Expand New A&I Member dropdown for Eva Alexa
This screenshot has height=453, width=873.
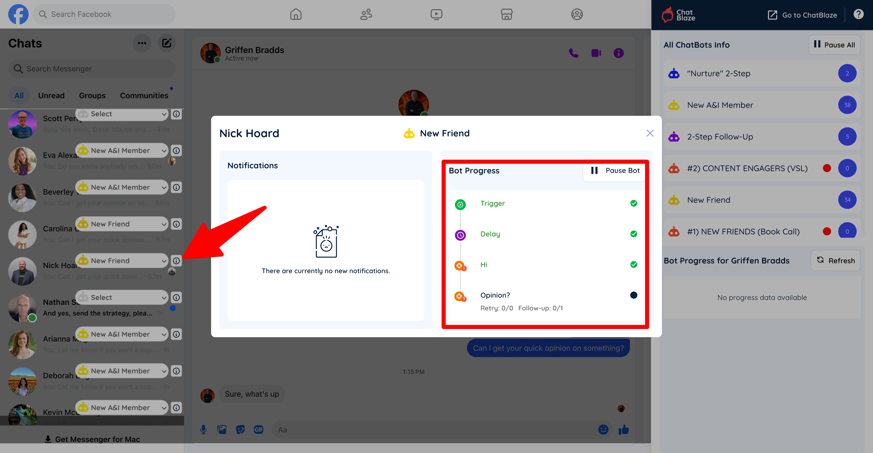point(122,150)
